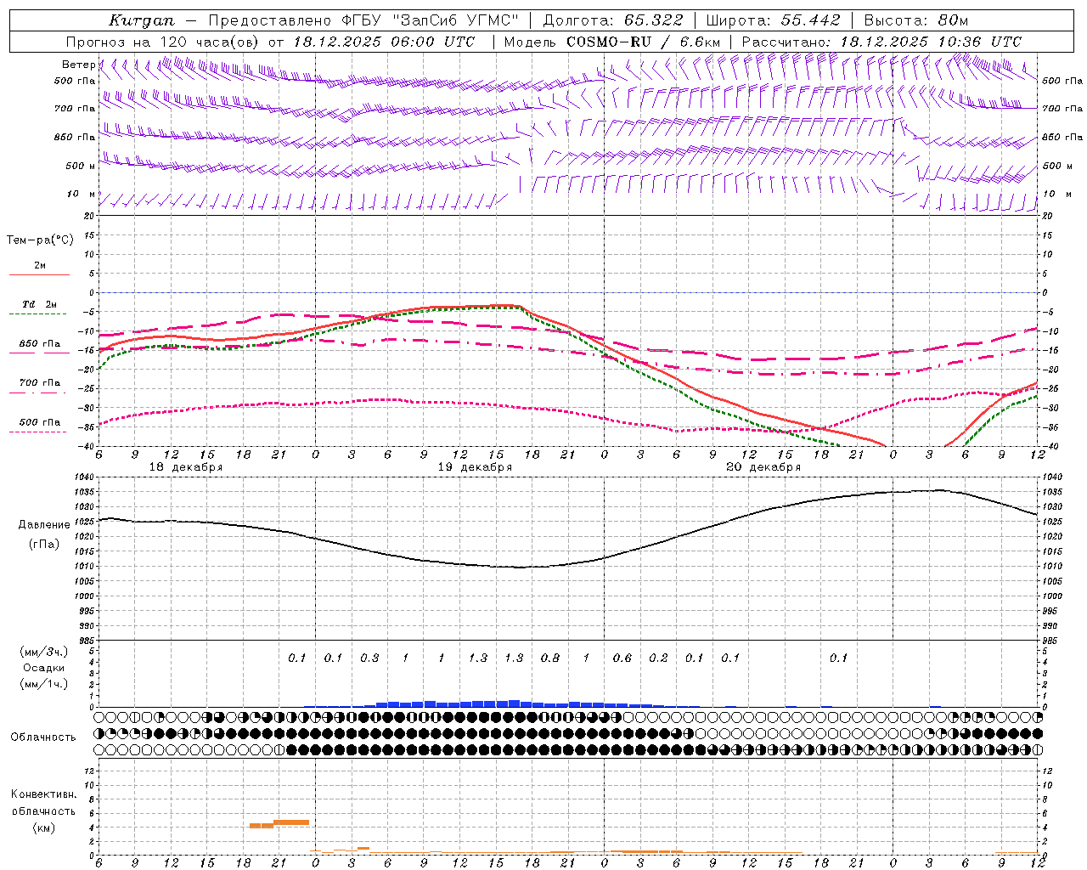Click the '19 декабря' date label
Viewport: 1087px width, 870px height.
coord(475,467)
